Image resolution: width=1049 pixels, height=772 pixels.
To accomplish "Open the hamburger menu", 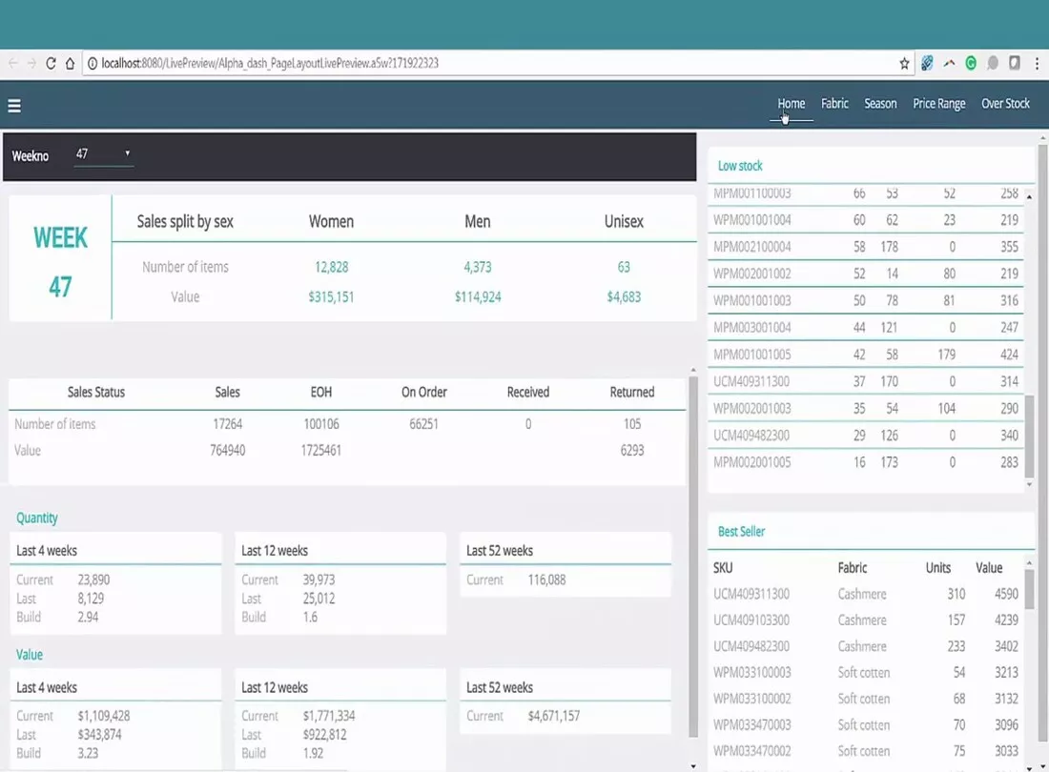I will pos(14,106).
